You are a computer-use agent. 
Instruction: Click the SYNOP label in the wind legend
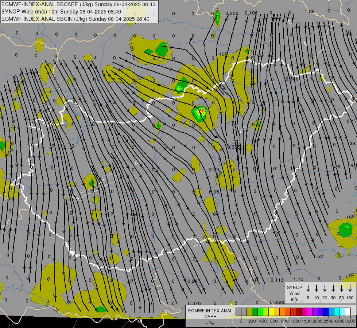coord(294,287)
